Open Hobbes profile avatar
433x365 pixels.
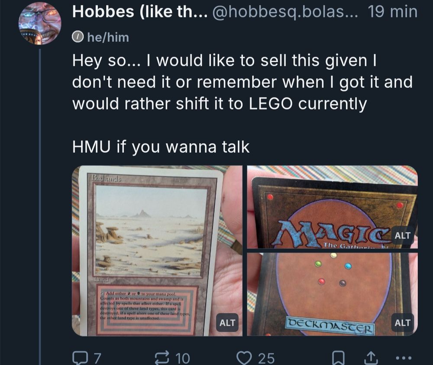[x=39, y=23]
